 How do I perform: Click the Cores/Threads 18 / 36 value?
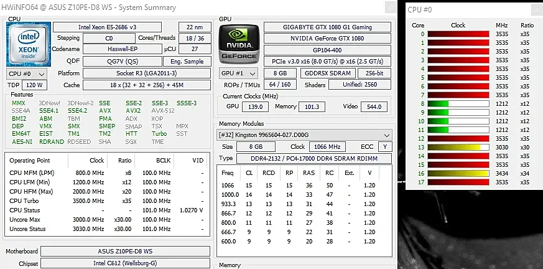[195, 38]
